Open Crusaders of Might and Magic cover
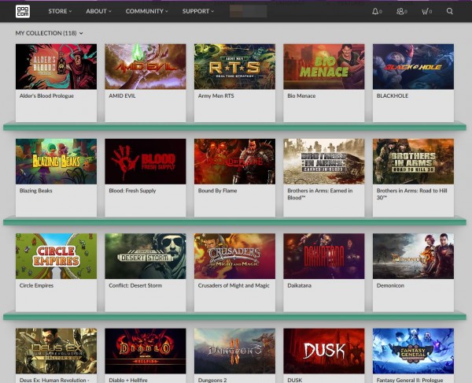Screen dimensions: 472x383 click(x=234, y=256)
